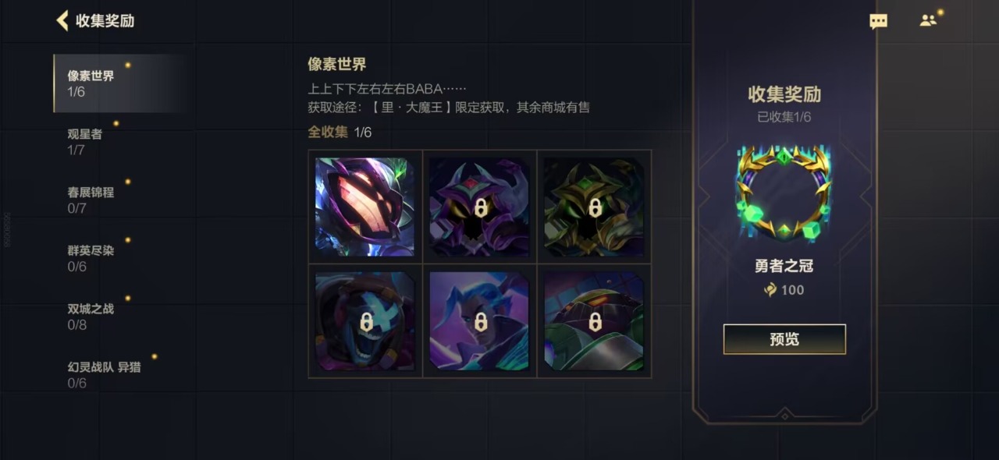This screenshot has height=460, width=999.
Task: Click the locked gold-green Veigar skin thumbnail
Action: coord(594,207)
